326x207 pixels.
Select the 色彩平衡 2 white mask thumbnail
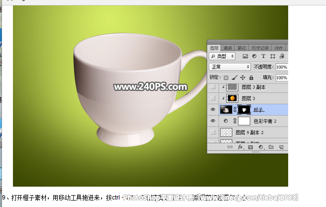pos(244,121)
